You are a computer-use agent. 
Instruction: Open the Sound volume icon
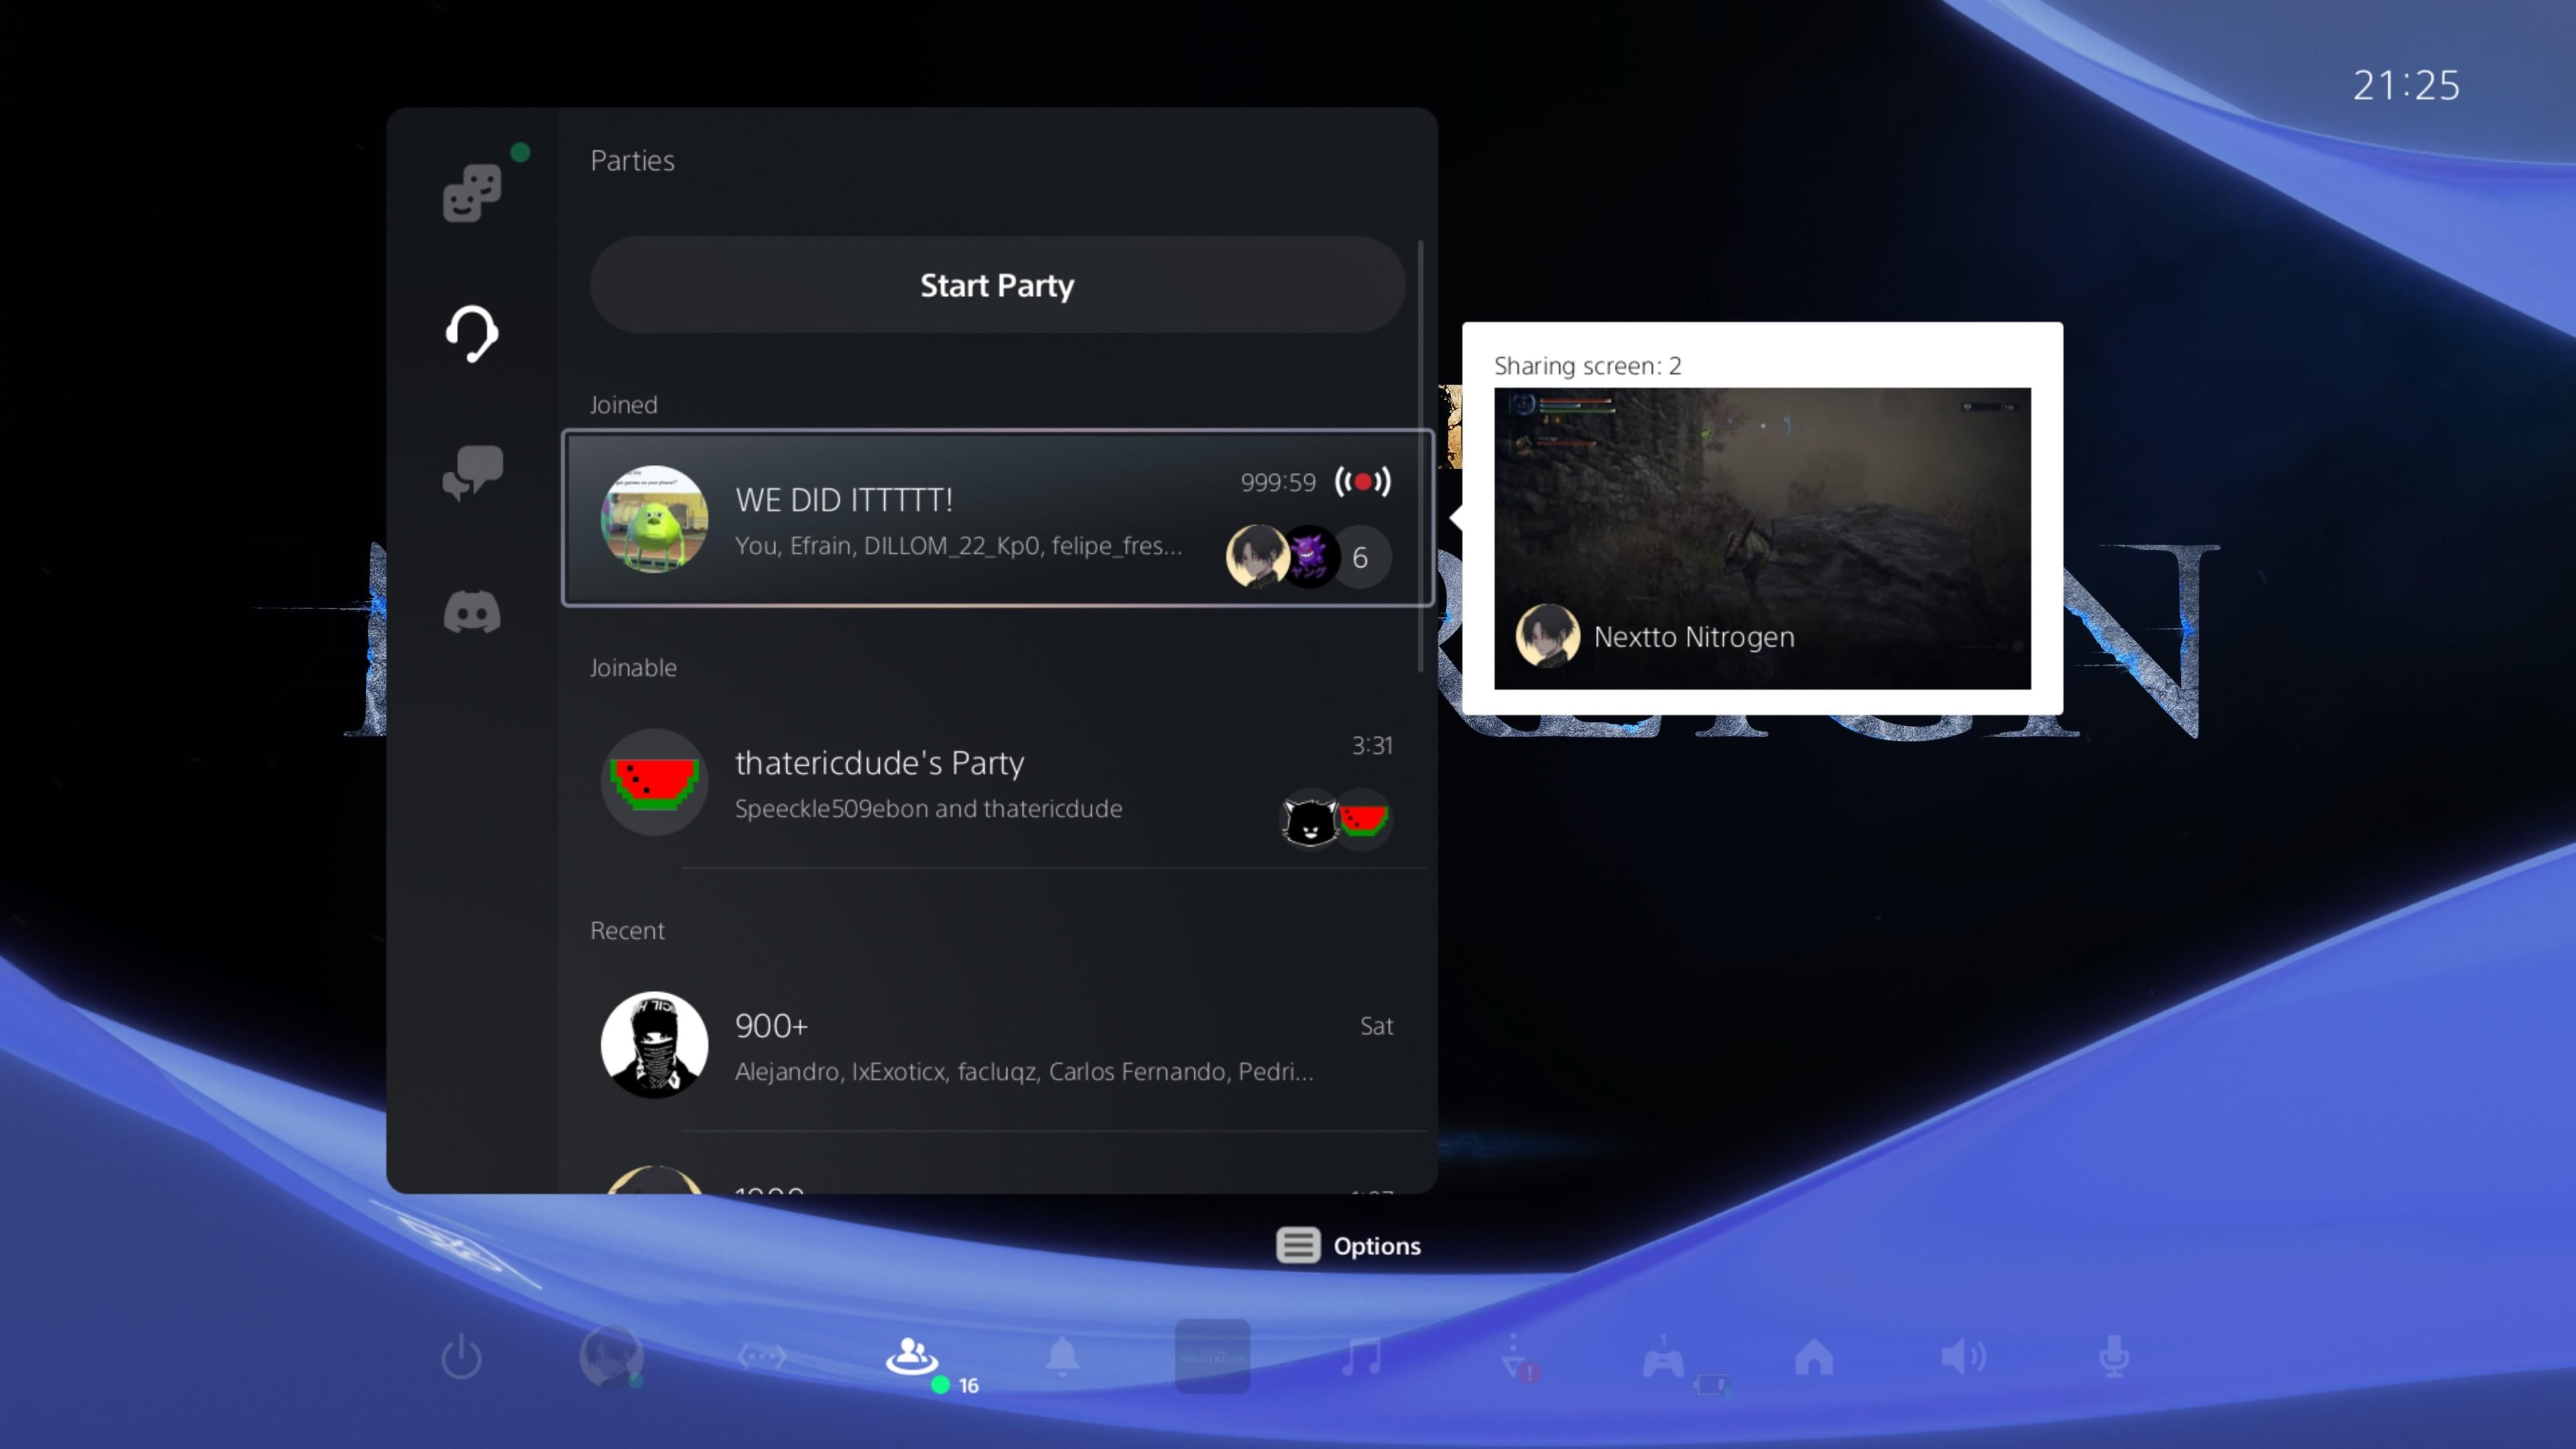click(1963, 1357)
